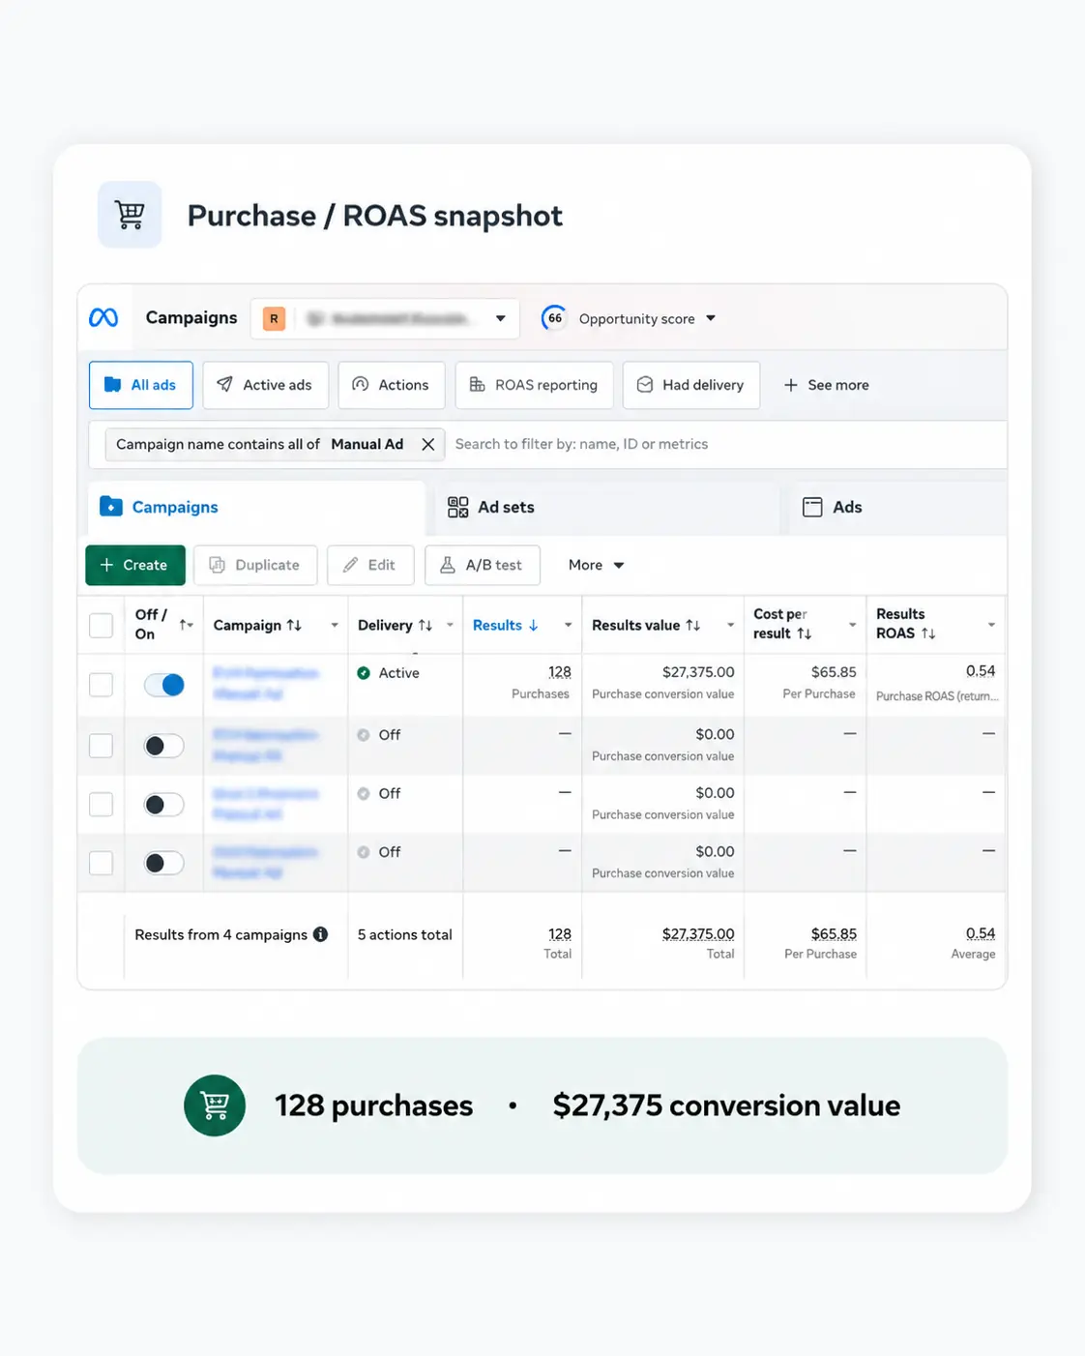
Task: Tick the checkbox for the Active campaign row
Action: [x=102, y=685]
